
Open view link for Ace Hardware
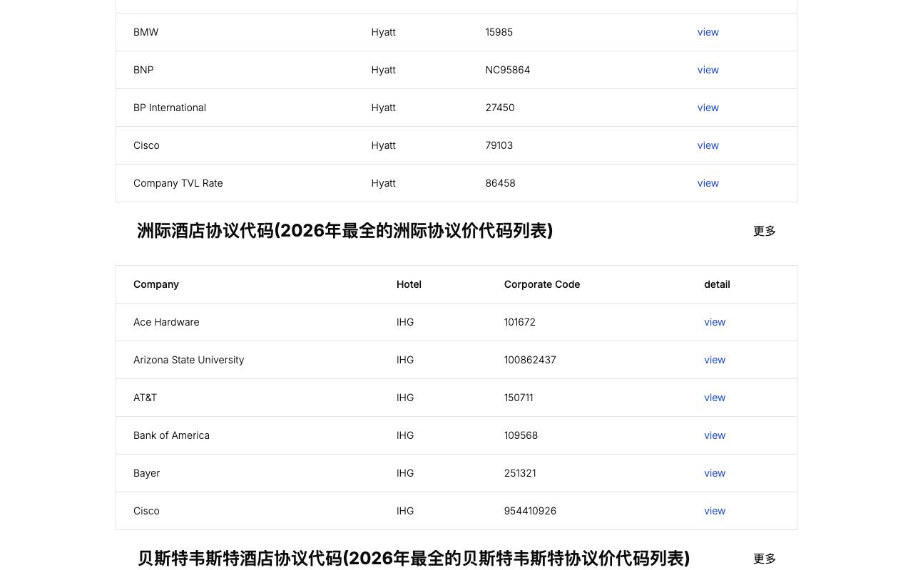(715, 322)
